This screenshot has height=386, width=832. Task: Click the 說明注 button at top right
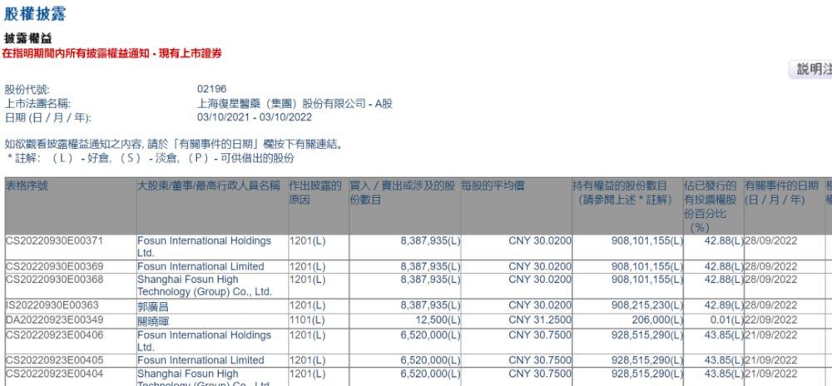point(812,70)
